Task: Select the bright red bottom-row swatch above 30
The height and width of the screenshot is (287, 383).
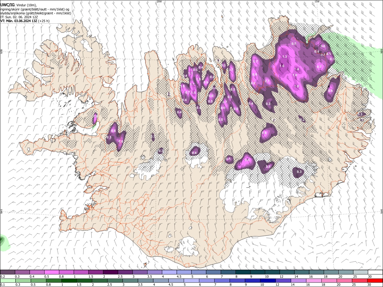Action: pos(375,280)
